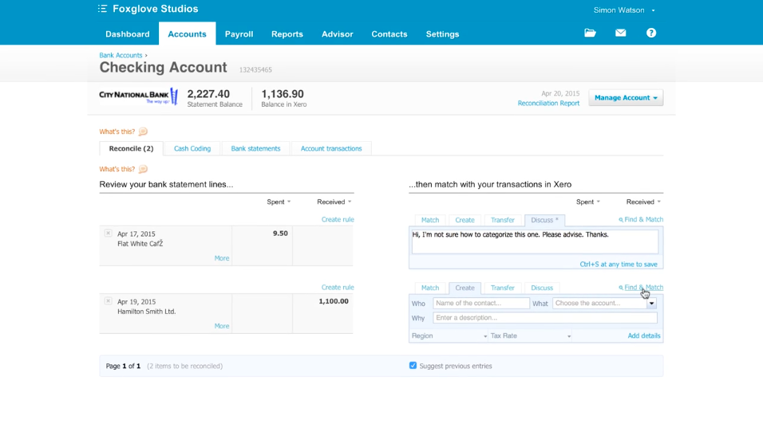
Task: Focus the Name of the contact field
Action: point(480,303)
